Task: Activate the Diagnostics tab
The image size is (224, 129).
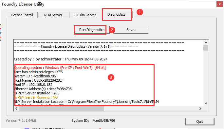Action: point(117,15)
